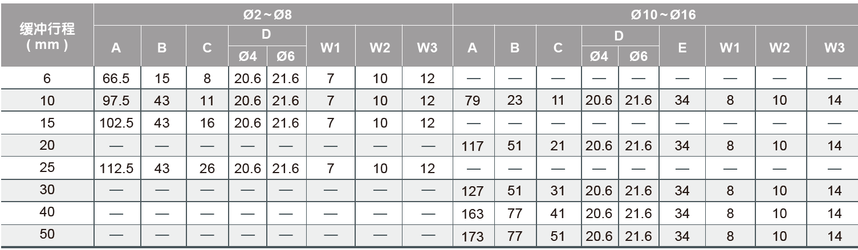Select the cell containing 163
Screen dimensions: 858x250
[x=472, y=214]
